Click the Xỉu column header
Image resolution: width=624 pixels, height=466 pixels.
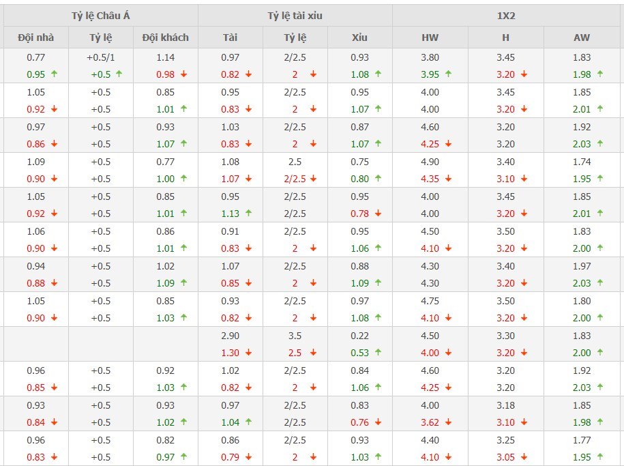359,38
